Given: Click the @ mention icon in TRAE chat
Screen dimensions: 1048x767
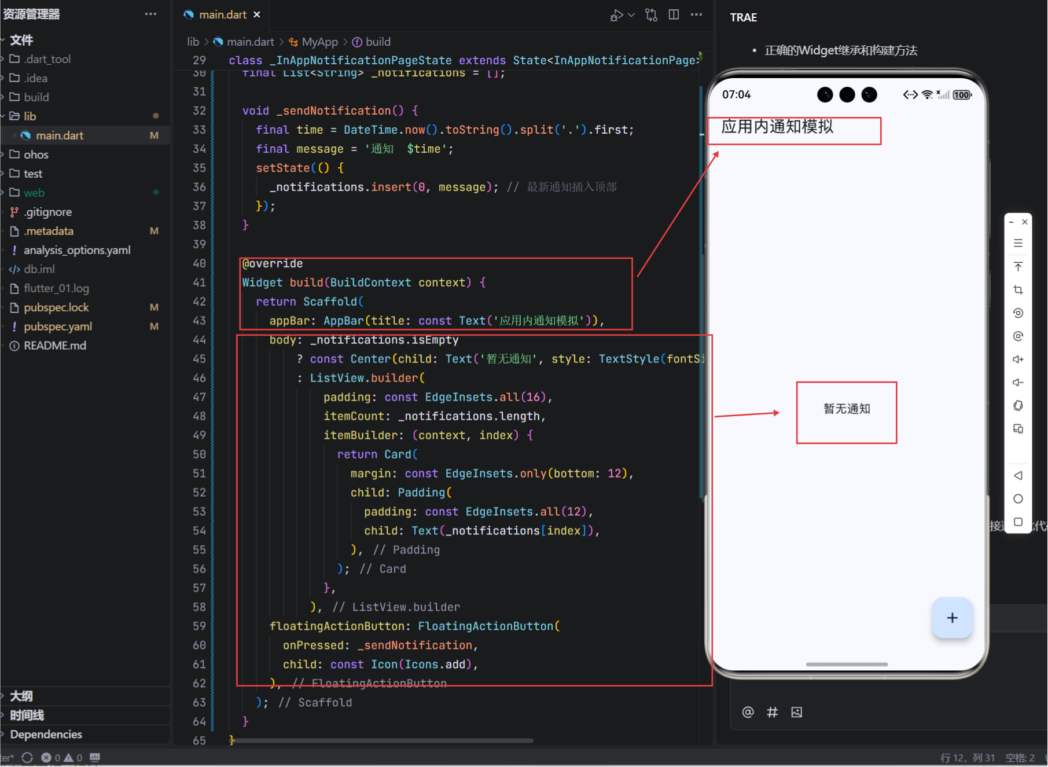Looking at the screenshot, I should [748, 712].
